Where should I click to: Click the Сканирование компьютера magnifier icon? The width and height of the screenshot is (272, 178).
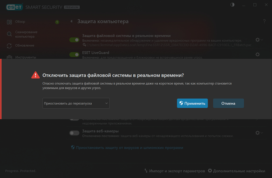(9, 34)
